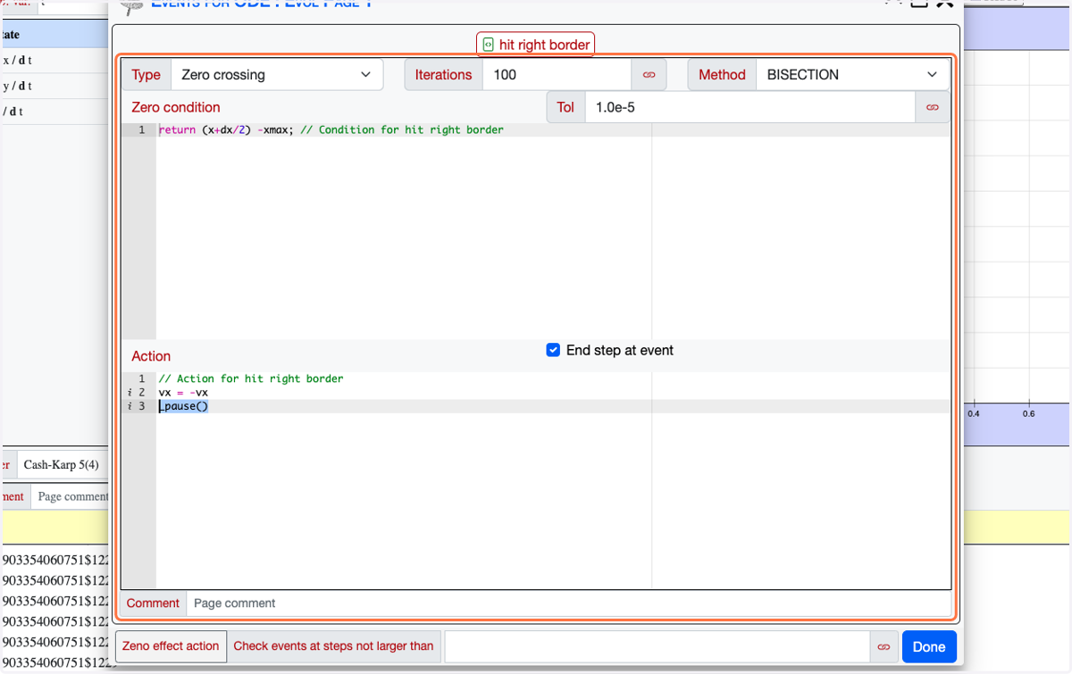This screenshot has width=1072, height=674.
Task: Open the Type dropdown showing Zero crossing
Action: tap(276, 75)
